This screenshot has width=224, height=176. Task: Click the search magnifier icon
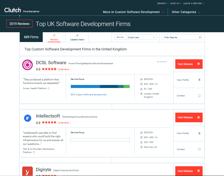[168, 4]
